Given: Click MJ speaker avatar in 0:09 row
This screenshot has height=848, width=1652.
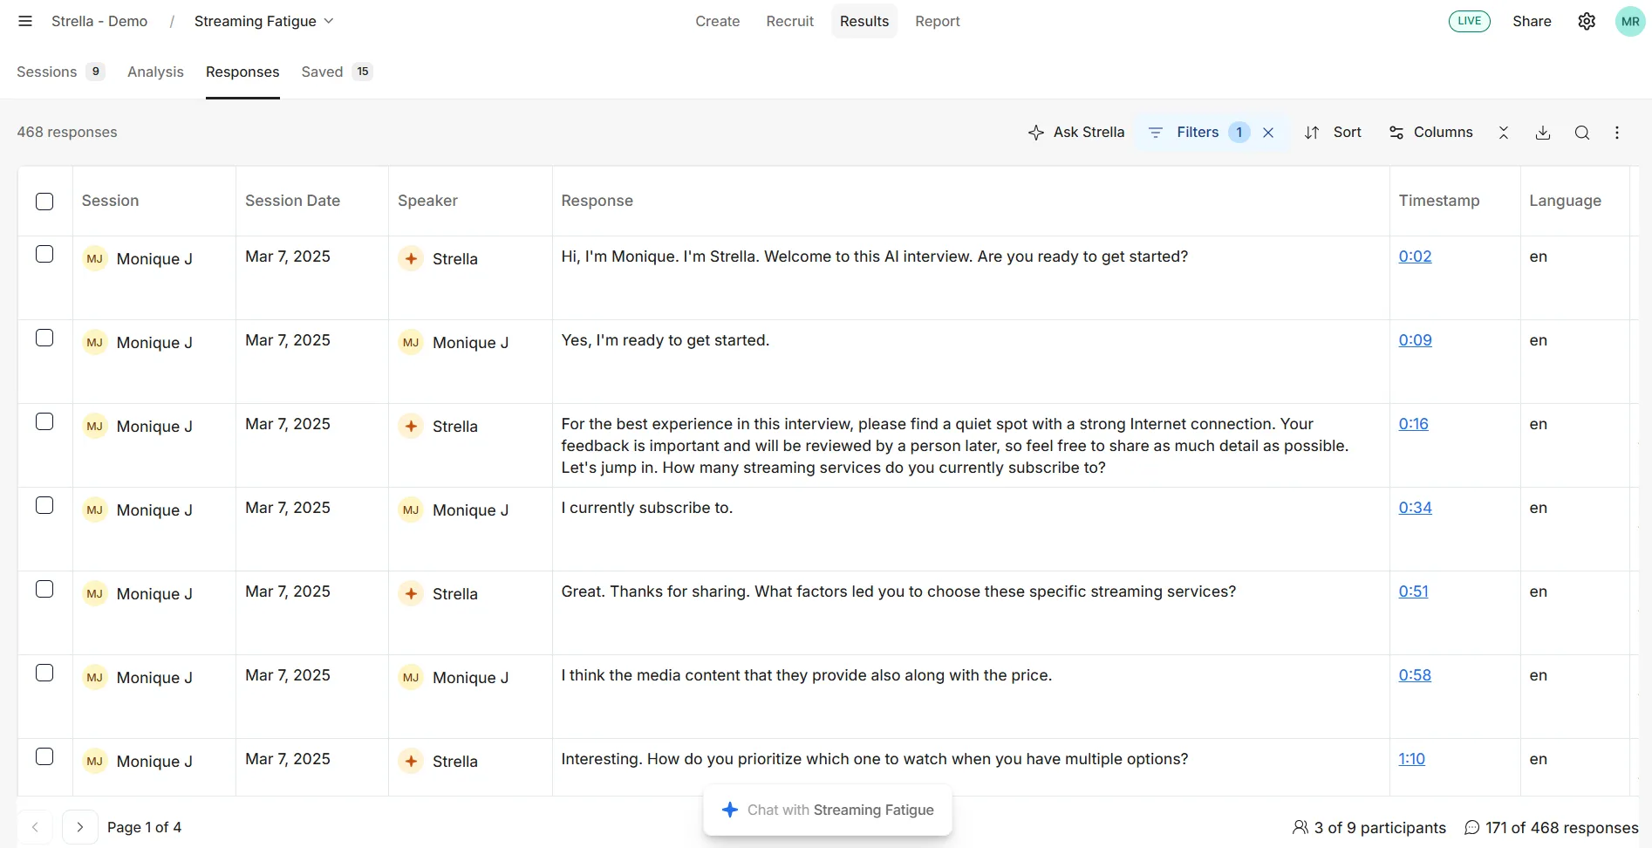Looking at the screenshot, I should click(x=411, y=342).
